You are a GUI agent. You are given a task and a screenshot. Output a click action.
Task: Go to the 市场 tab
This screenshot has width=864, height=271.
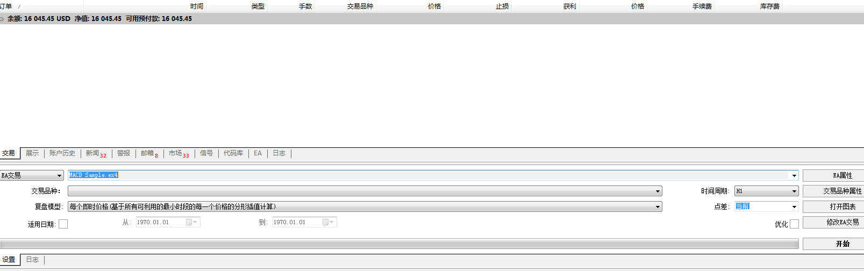click(x=178, y=154)
